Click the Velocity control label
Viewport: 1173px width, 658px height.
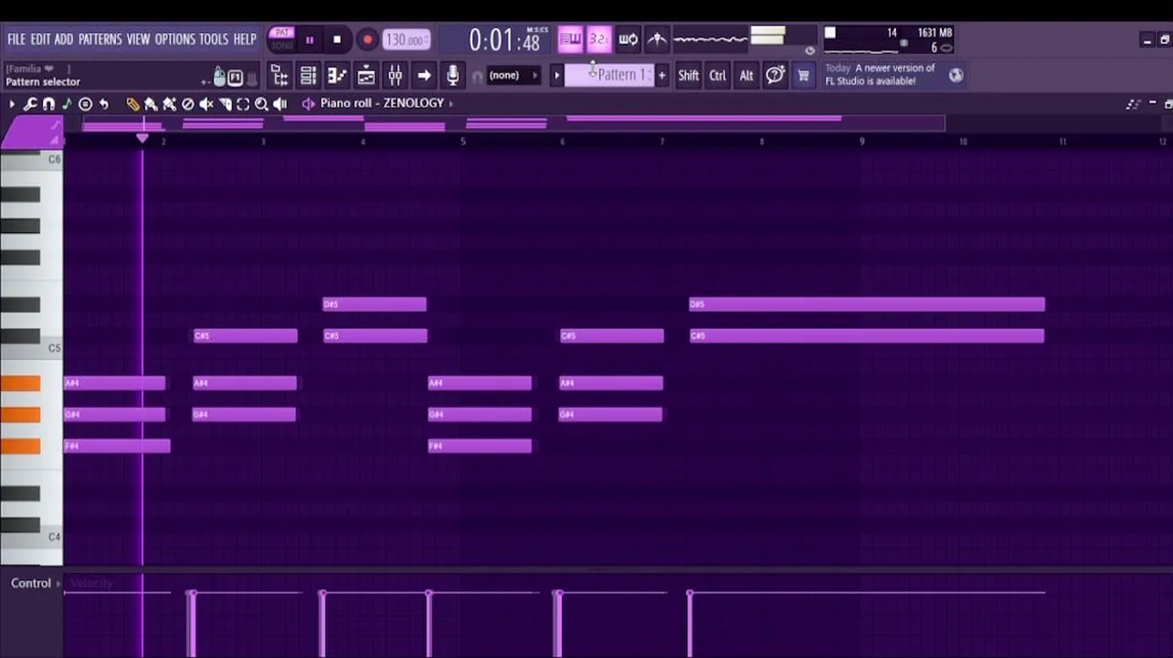[91, 583]
